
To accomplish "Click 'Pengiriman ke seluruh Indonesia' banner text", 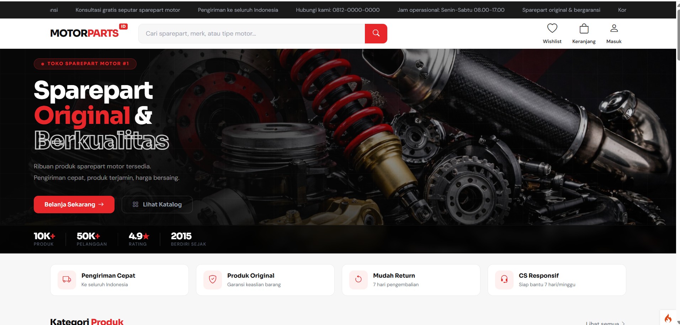I will point(238,10).
